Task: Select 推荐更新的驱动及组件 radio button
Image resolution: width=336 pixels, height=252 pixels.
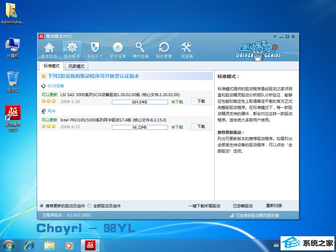Action: [x=42, y=206]
